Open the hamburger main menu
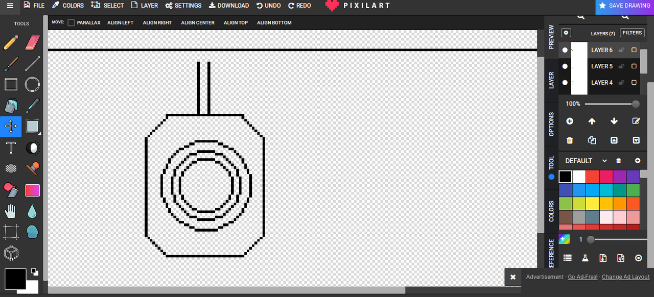 coord(10,6)
